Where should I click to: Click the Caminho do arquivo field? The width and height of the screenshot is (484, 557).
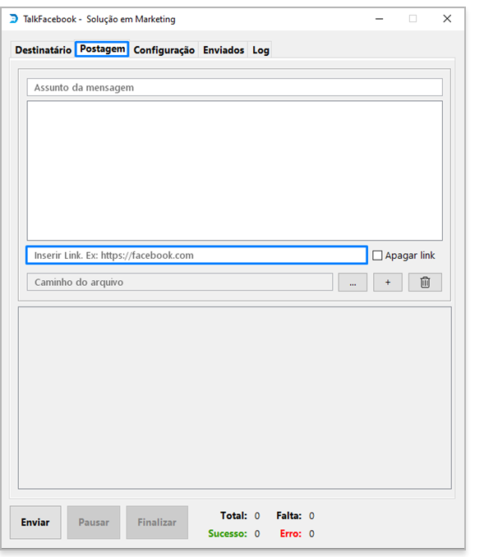(x=180, y=282)
